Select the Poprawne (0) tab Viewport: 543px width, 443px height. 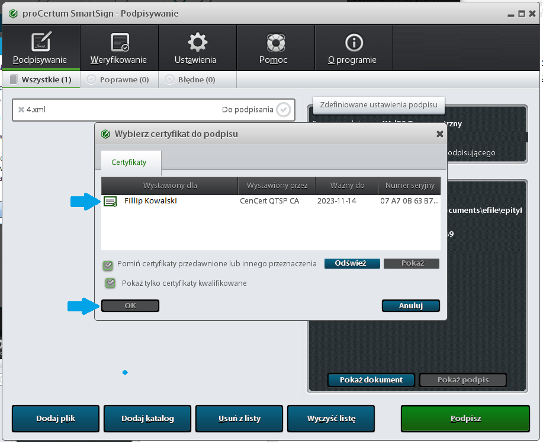coord(119,80)
